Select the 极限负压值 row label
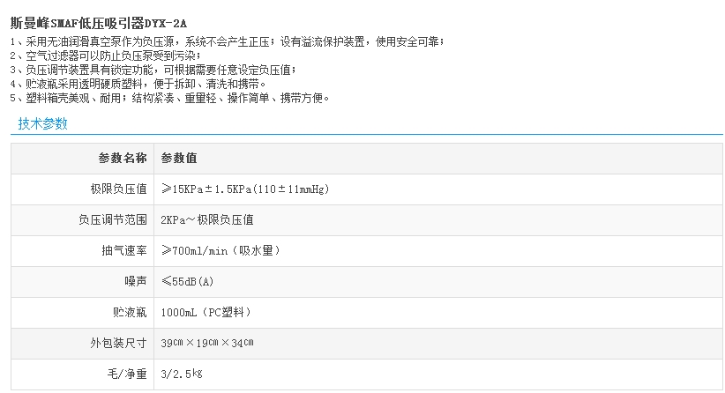This screenshot has width=725, height=393. pyautogui.click(x=118, y=189)
